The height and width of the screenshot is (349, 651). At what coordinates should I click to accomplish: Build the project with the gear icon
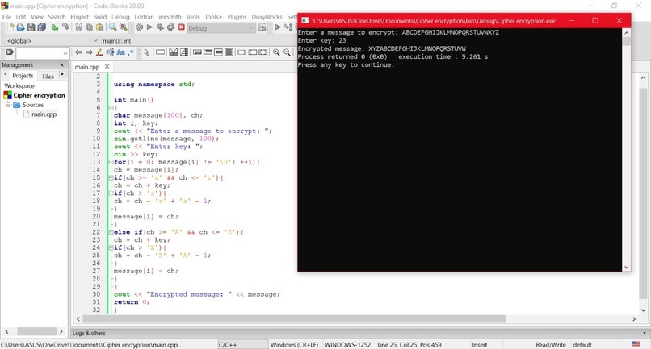click(x=139, y=27)
